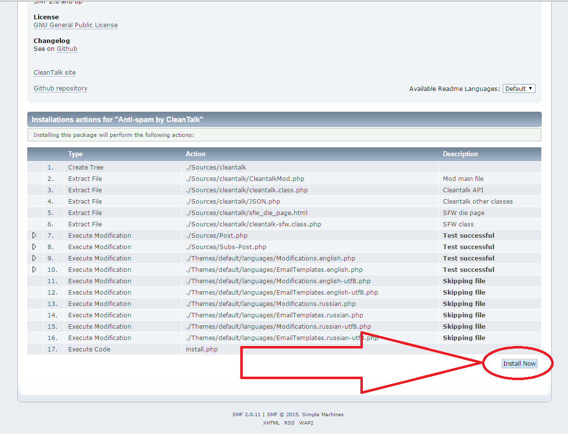
Task: Expand details for EmailTemplates.english.php row
Action: (x=34, y=269)
